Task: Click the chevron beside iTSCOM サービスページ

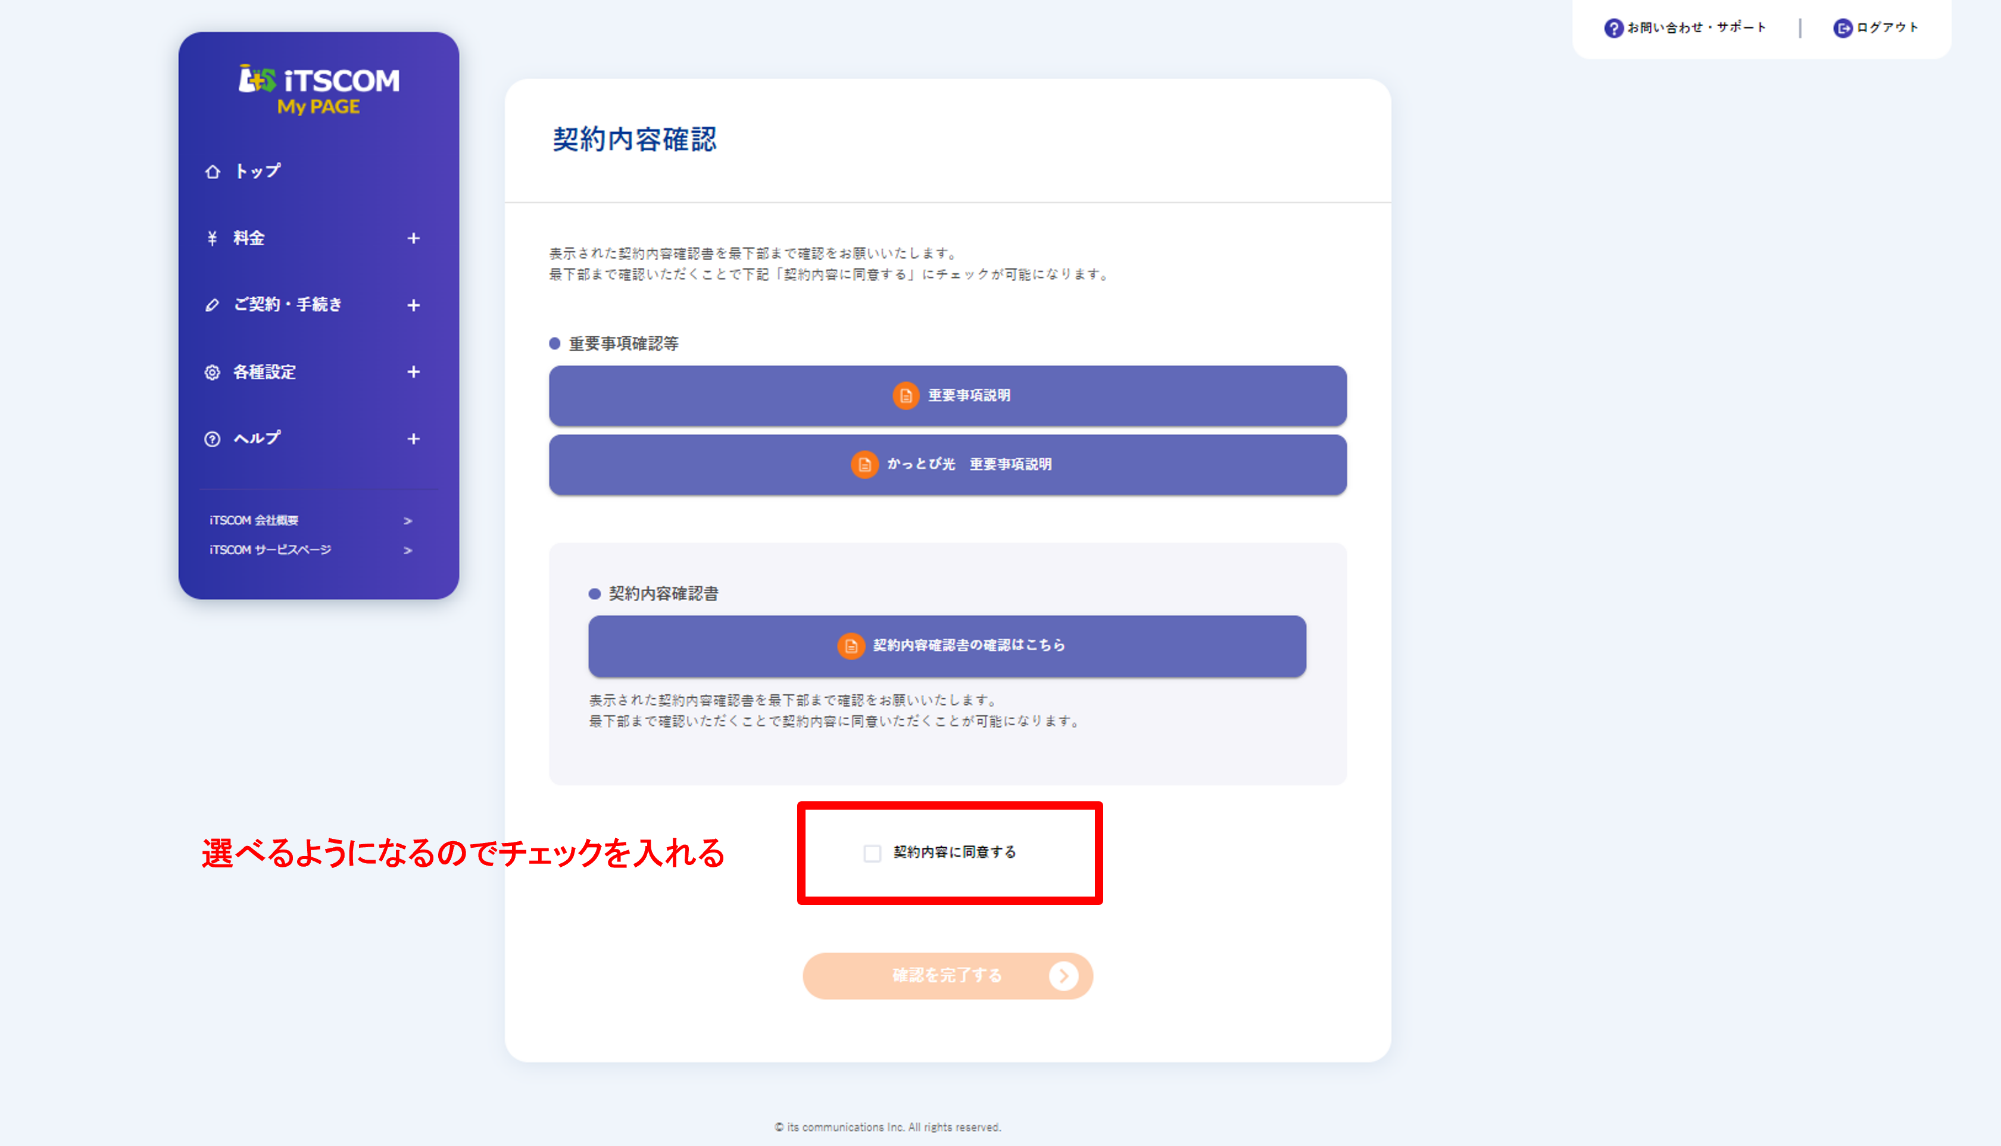Action: click(x=408, y=551)
